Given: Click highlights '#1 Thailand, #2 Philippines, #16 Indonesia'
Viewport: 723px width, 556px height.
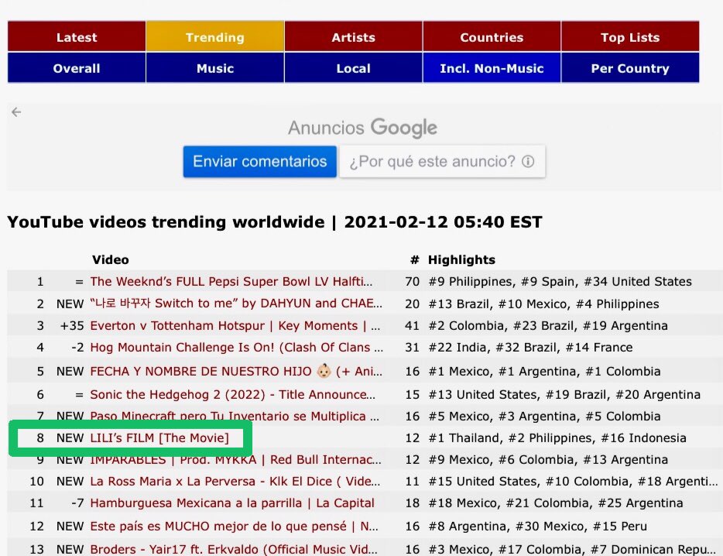Looking at the screenshot, I should (x=557, y=438).
